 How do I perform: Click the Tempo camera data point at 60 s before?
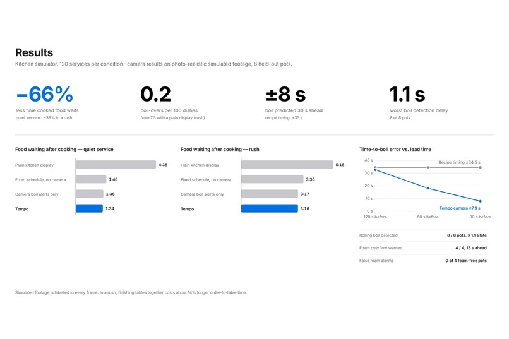pos(428,188)
